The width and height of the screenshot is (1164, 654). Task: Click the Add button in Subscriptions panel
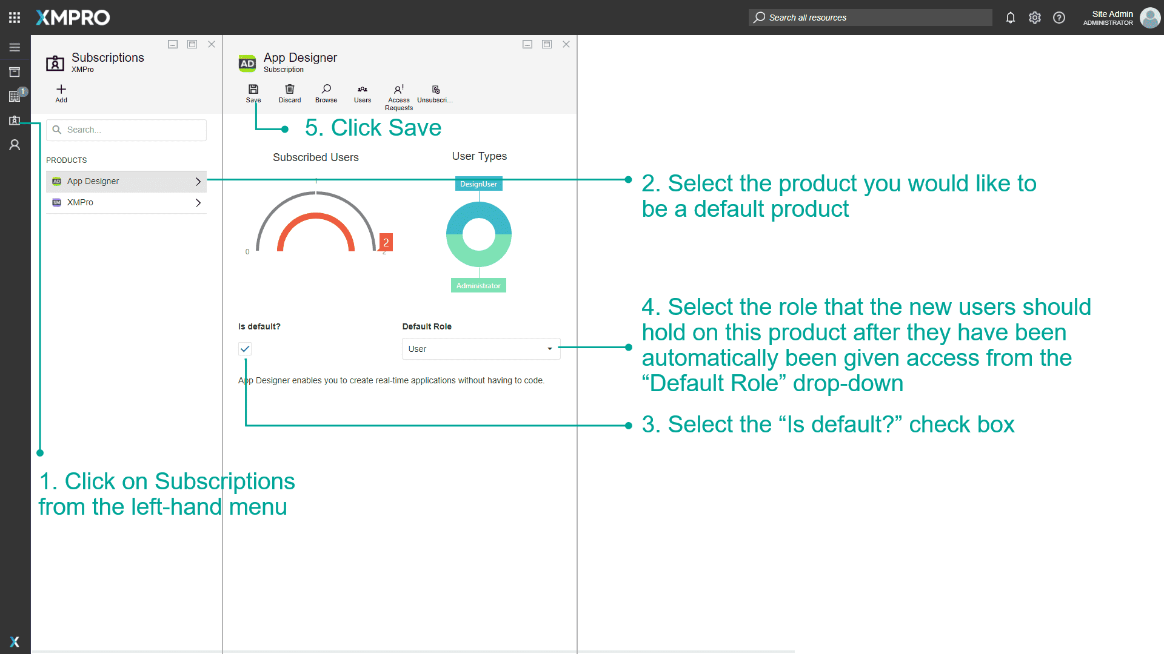(x=61, y=93)
